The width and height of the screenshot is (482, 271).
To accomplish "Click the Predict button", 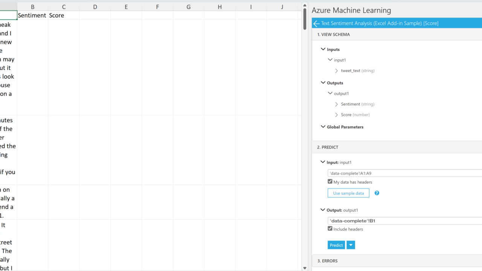I will (336, 245).
